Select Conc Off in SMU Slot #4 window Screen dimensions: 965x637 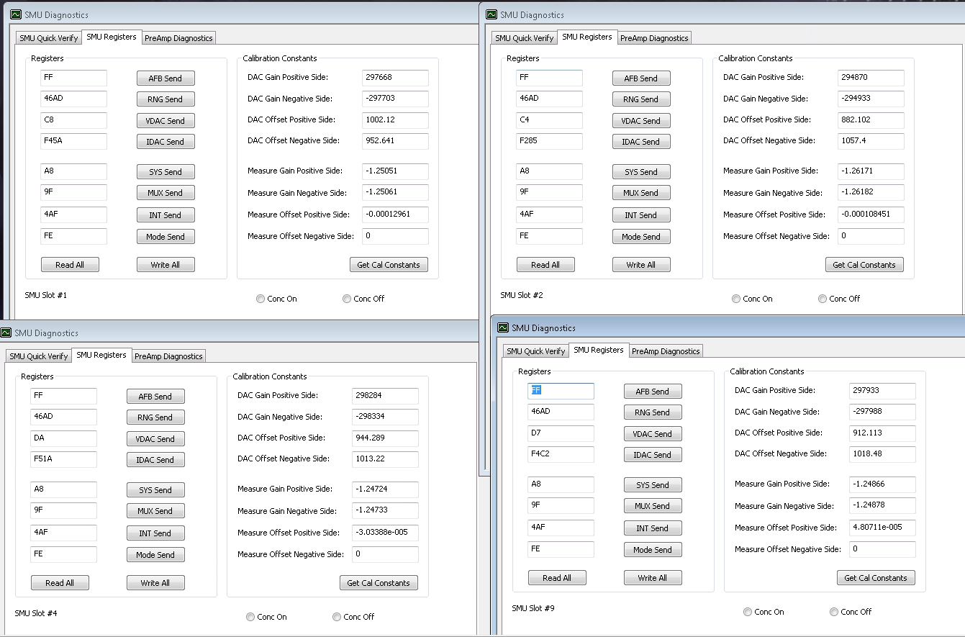(x=353, y=617)
